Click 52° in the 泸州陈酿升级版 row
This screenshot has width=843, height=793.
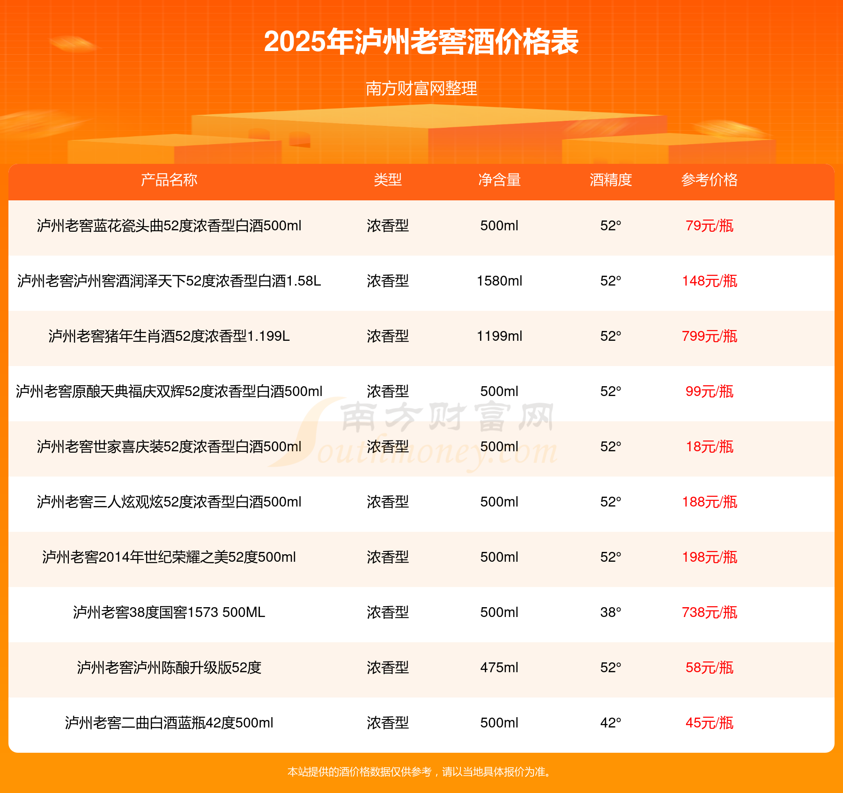[x=611, y=668]
